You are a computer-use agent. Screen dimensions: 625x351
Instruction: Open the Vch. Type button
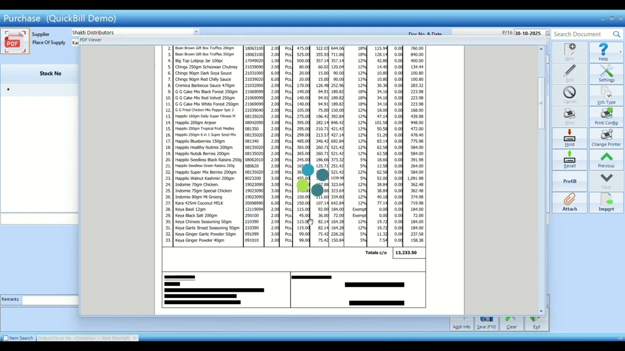[606, 95]
